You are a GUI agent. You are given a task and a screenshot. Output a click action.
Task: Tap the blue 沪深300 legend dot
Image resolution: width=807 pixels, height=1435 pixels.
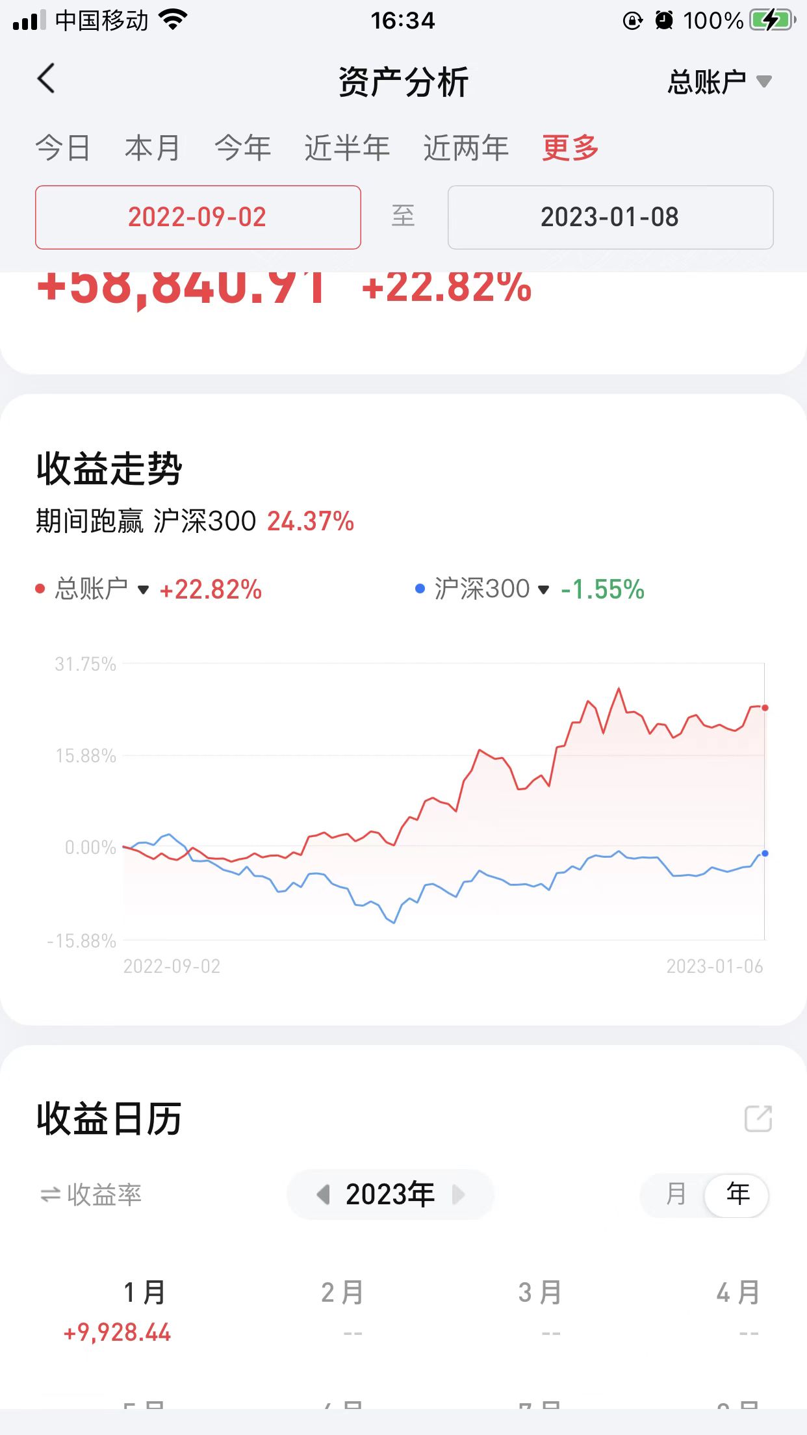[x=420, y=589]
